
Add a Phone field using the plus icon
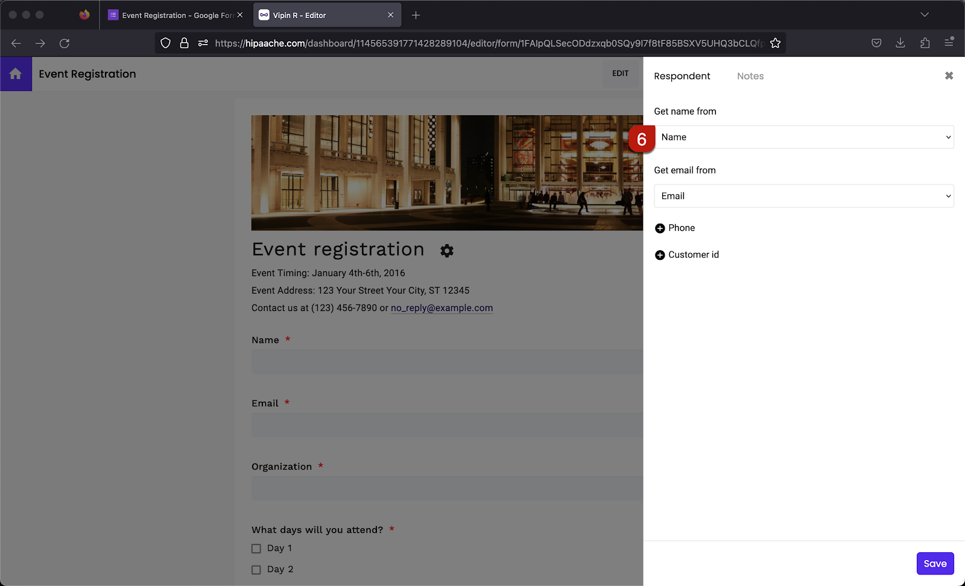point(660,228)
